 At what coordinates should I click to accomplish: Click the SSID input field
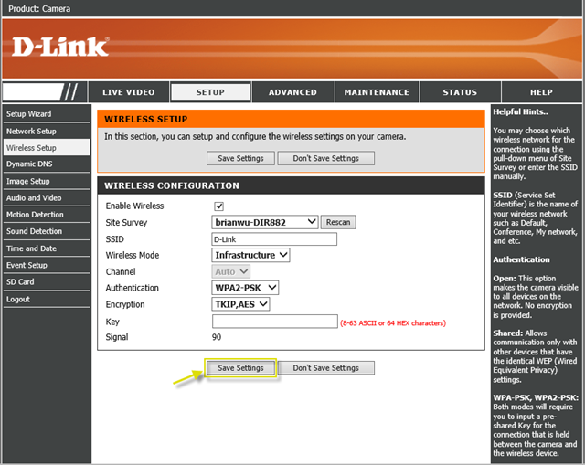[274, 239]
